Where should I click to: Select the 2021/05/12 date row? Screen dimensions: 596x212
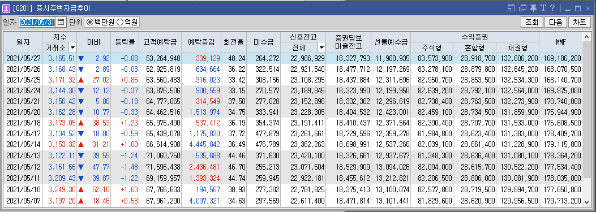click(293, 166)
